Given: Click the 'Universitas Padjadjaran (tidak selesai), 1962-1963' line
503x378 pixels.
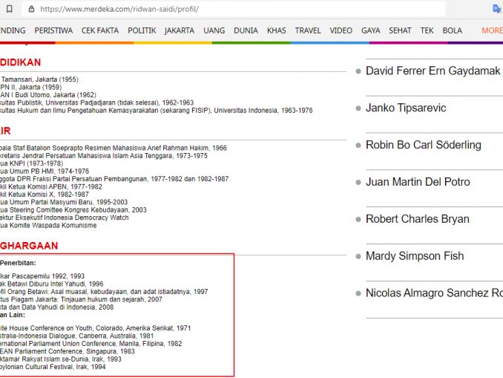Looking at the screenshot, I should click(x=96, y=102).
